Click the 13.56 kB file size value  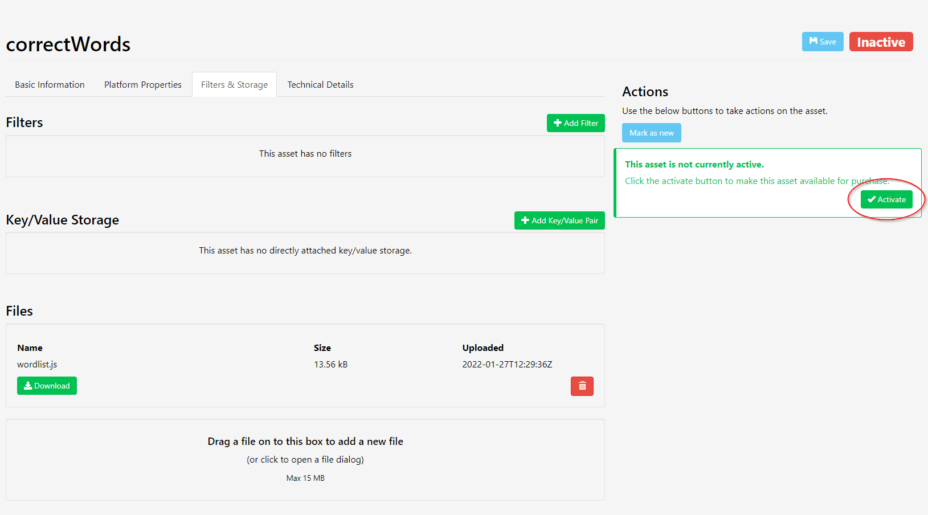click(x=330, y=365)
